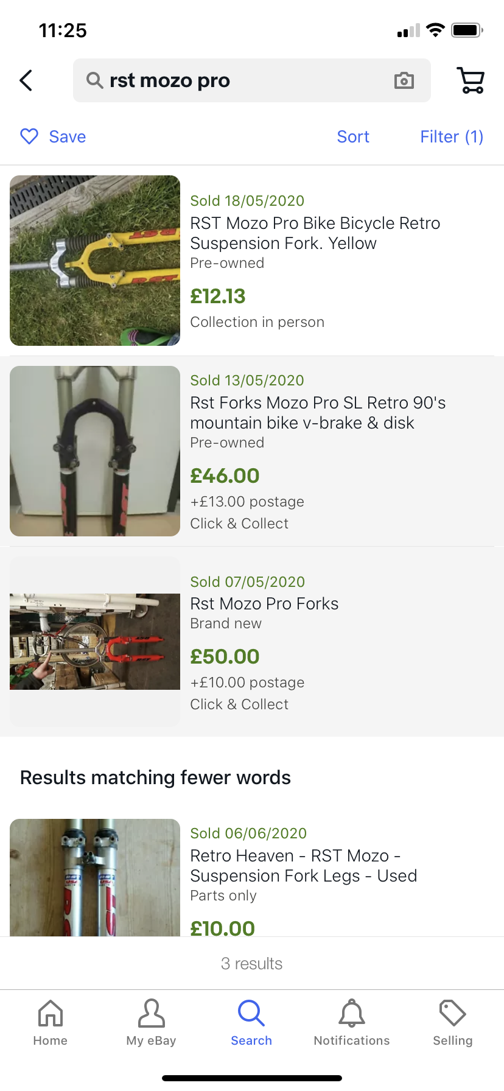Open the Filter (1) options

pos(452,137)
